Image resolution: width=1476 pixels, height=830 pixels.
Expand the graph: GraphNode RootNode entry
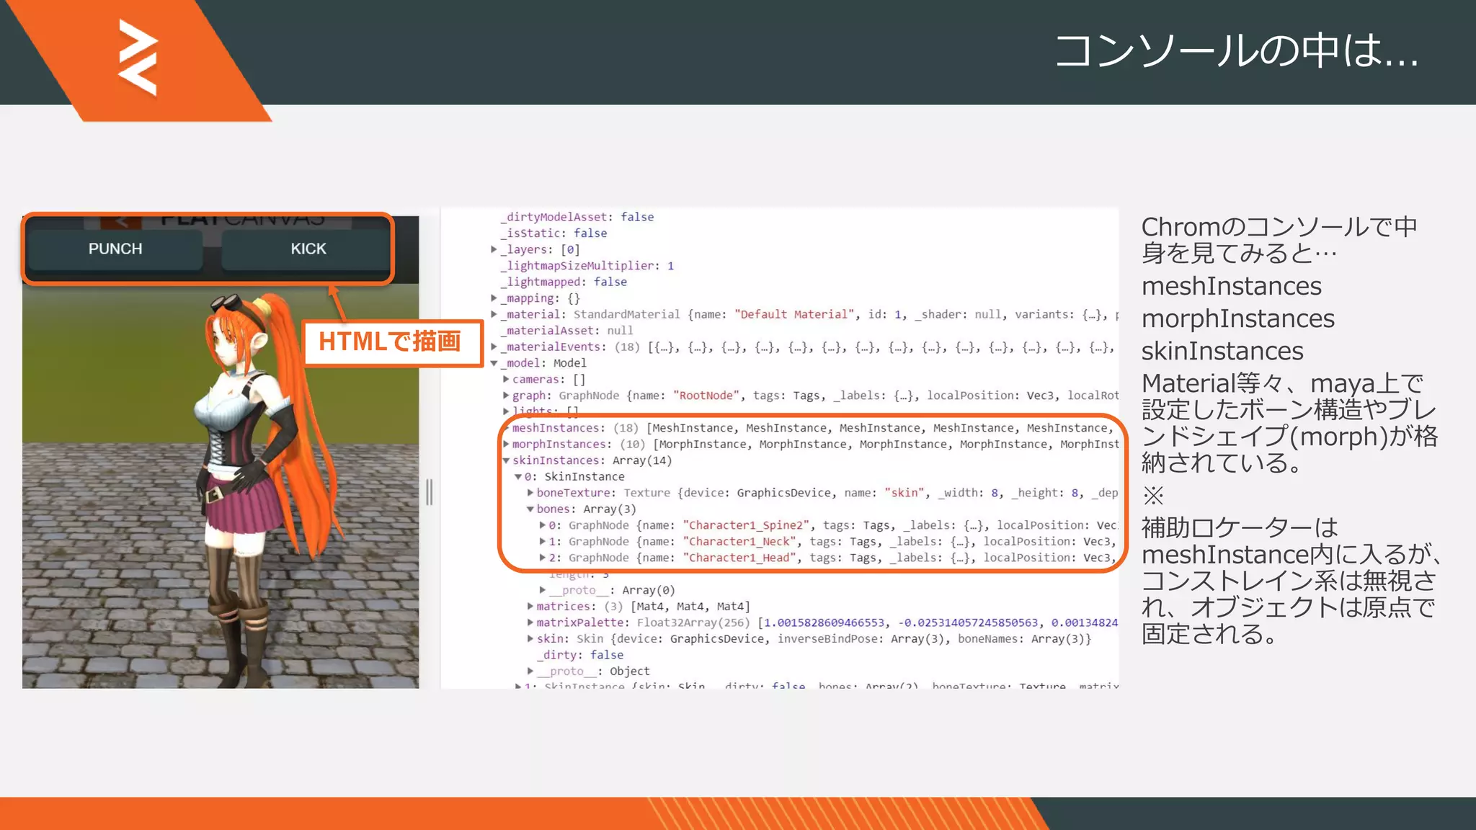click(x=506, y=396)
